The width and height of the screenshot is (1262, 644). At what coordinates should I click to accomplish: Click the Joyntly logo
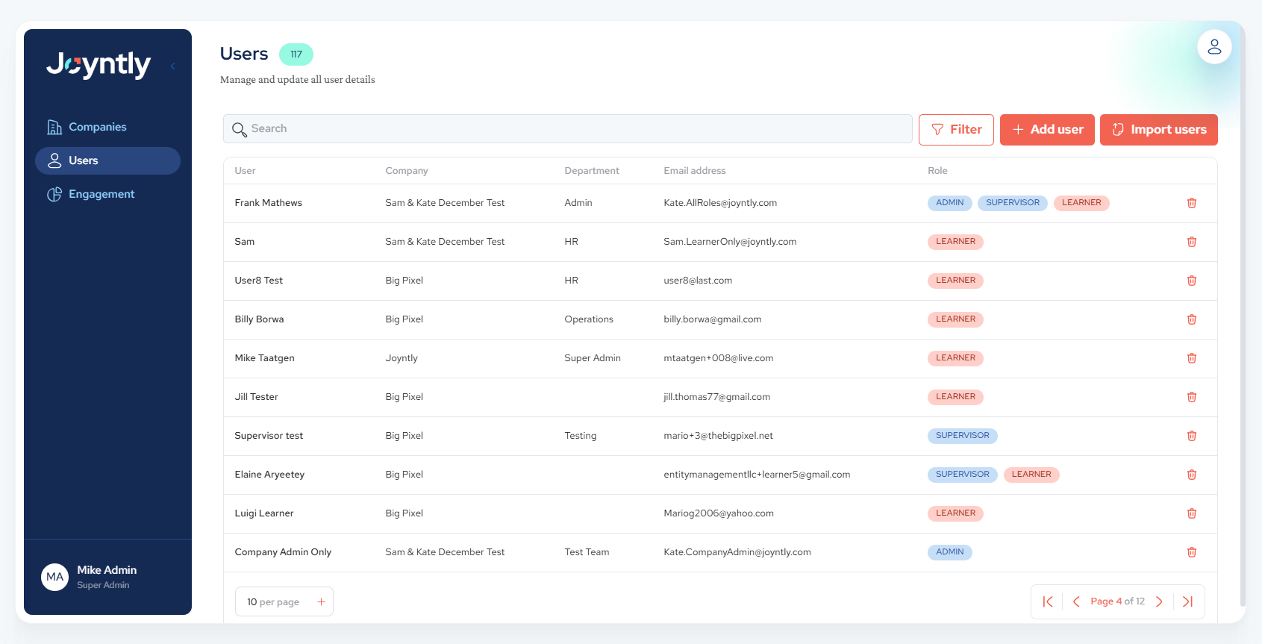99,65
